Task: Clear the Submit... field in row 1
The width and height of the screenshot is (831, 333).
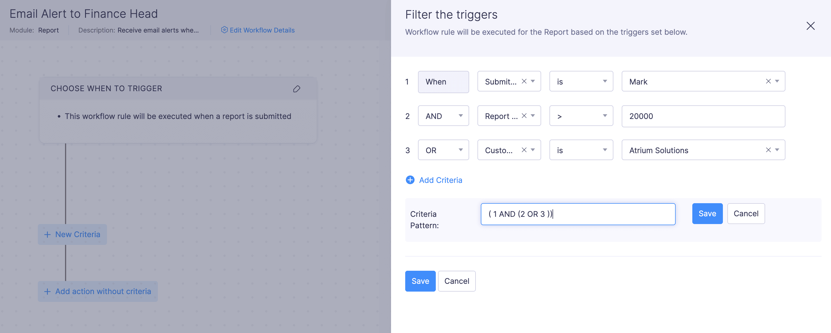Action: [524, 81]
